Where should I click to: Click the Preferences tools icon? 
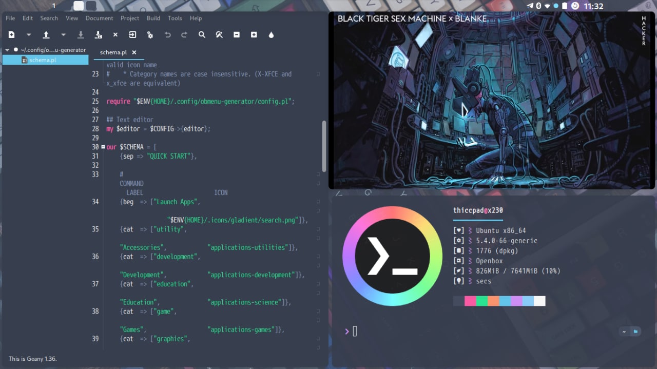point(219,35)
